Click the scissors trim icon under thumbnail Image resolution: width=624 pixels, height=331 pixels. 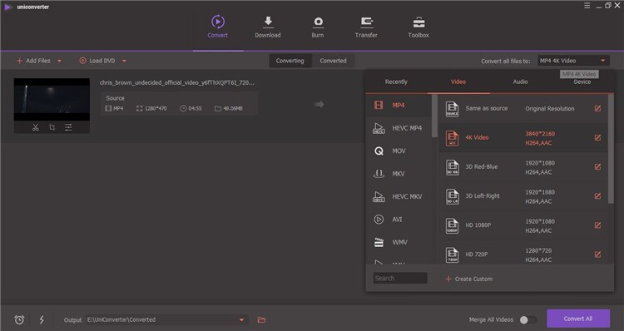coord(36,127)
